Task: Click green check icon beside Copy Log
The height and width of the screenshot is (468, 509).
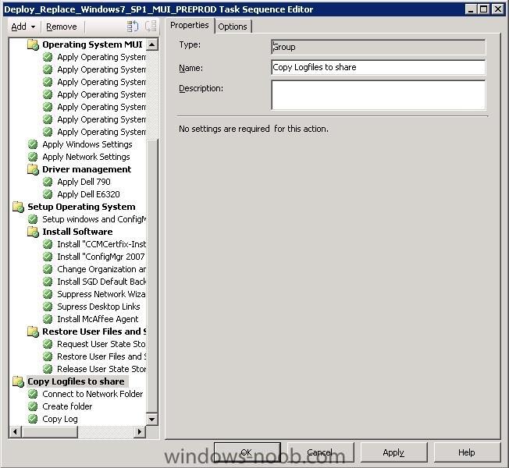Action: click(33, 419)
